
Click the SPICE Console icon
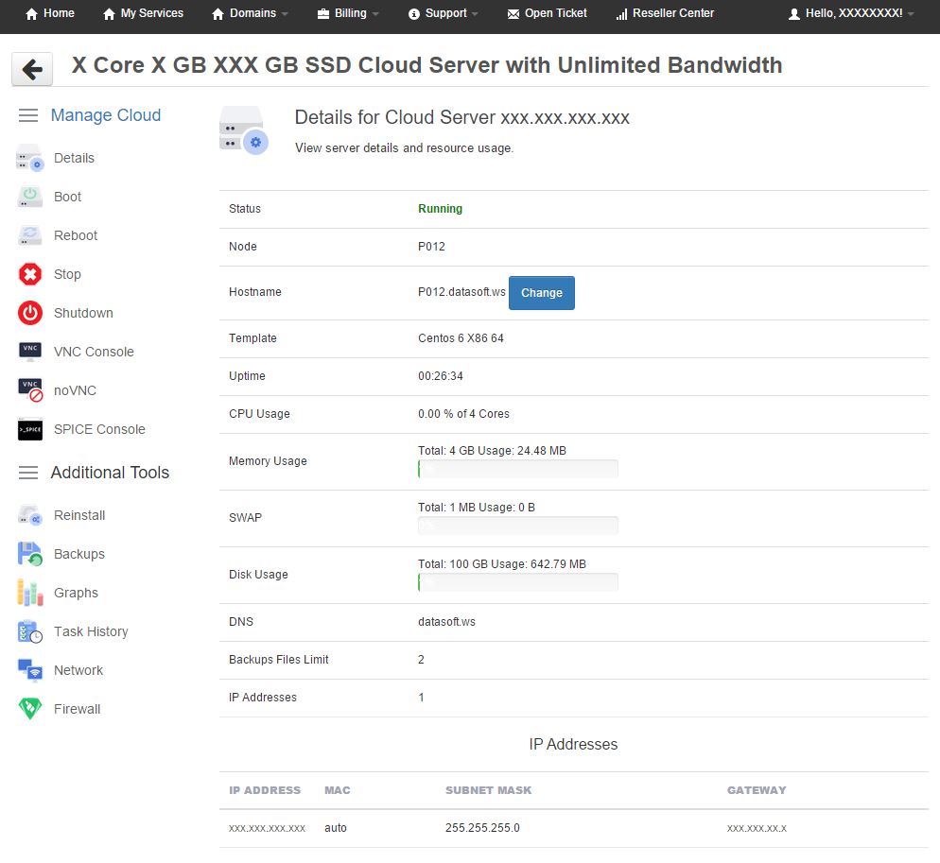[30, 429]
